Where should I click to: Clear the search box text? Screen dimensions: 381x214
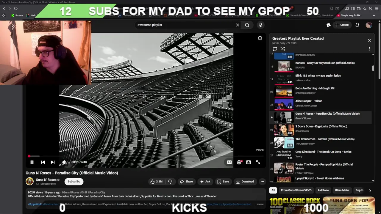(238, 25)
